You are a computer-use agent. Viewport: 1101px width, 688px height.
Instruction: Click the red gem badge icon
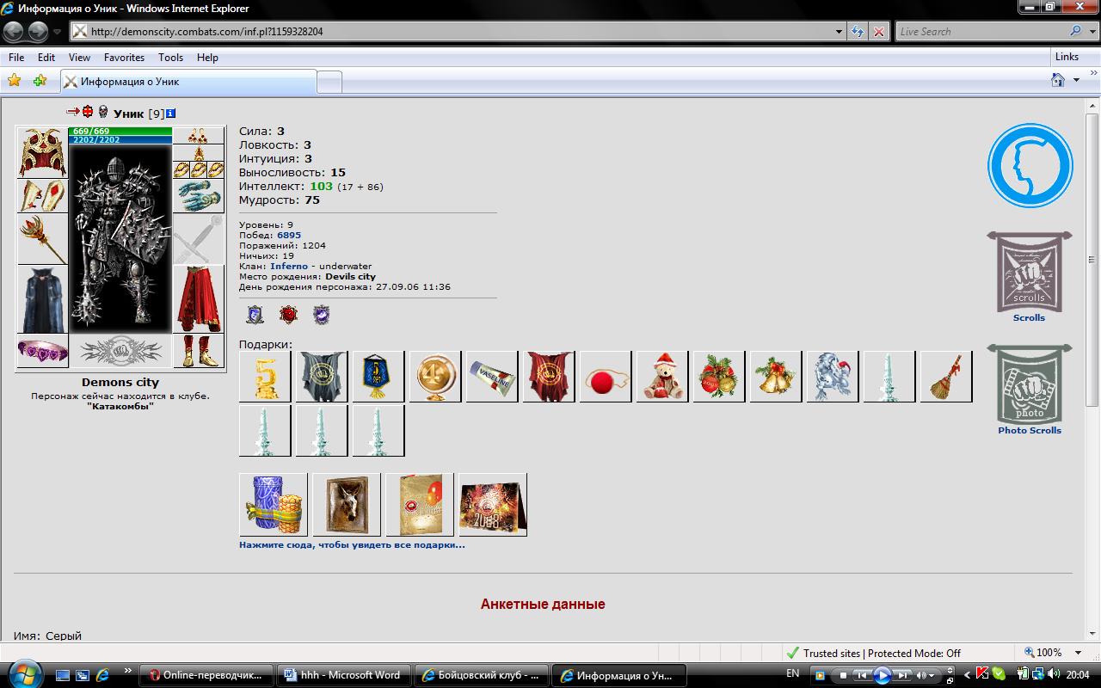(x=288, y=315)
